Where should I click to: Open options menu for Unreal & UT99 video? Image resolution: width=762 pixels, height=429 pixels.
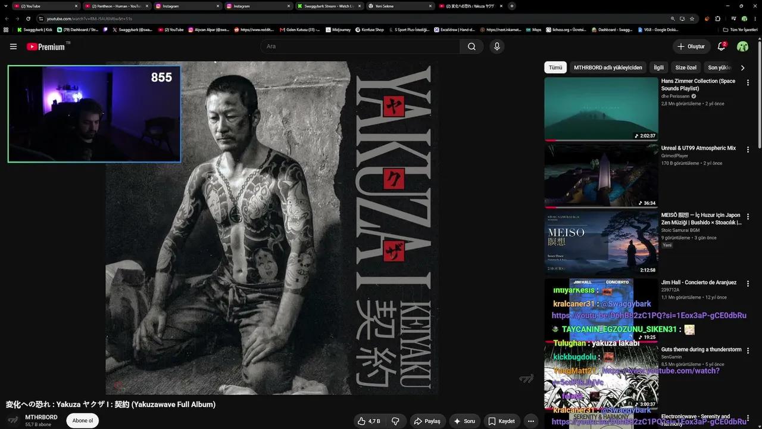[x=748, y=150]
